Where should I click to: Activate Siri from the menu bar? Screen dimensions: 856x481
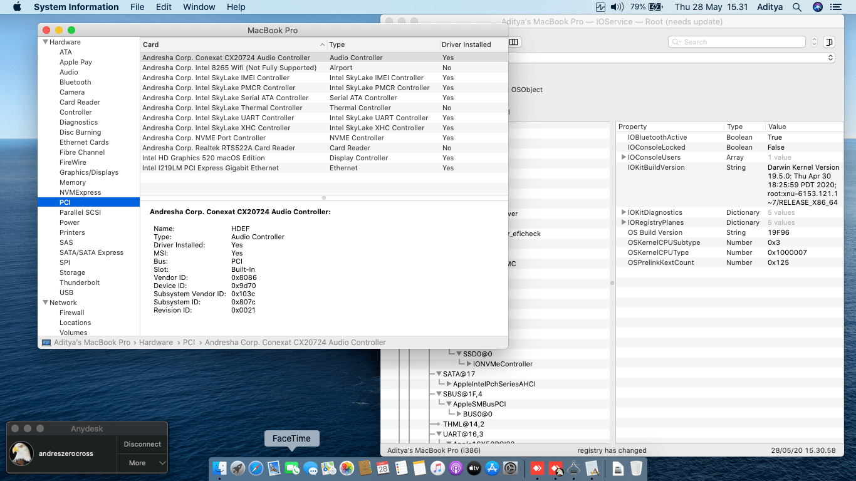pyautogui.click(x=817, y=7)
